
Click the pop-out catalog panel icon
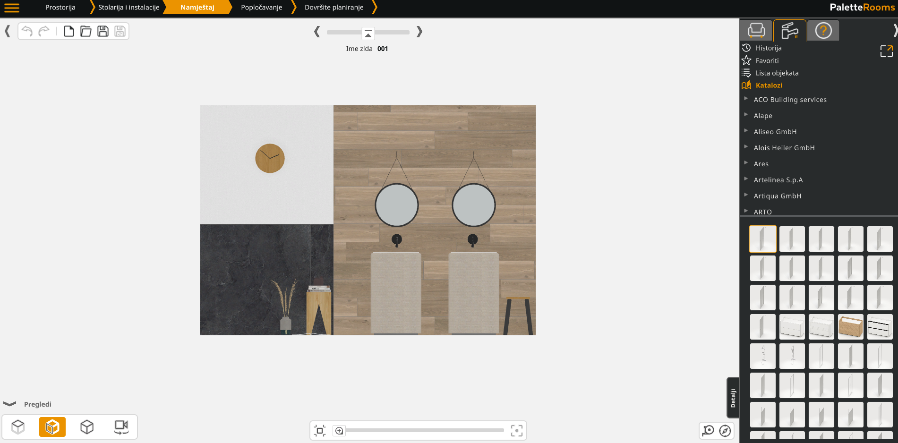[886, 51]
